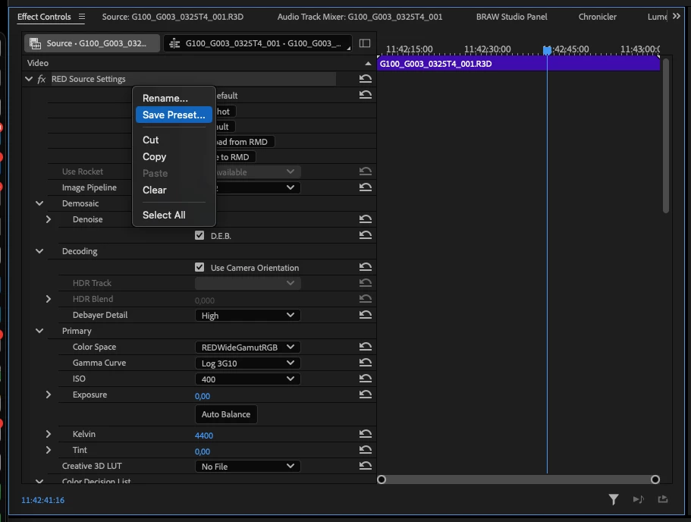Choose Copy from context menu
Image resolution: width=691 pixels, height=522 pixels.
pyautogui.click(x=174, y=156)
